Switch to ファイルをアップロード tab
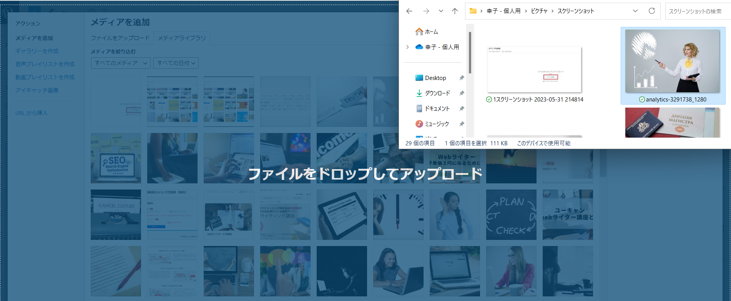The width and height of the screenshot is (731, 301). [120, 38]
